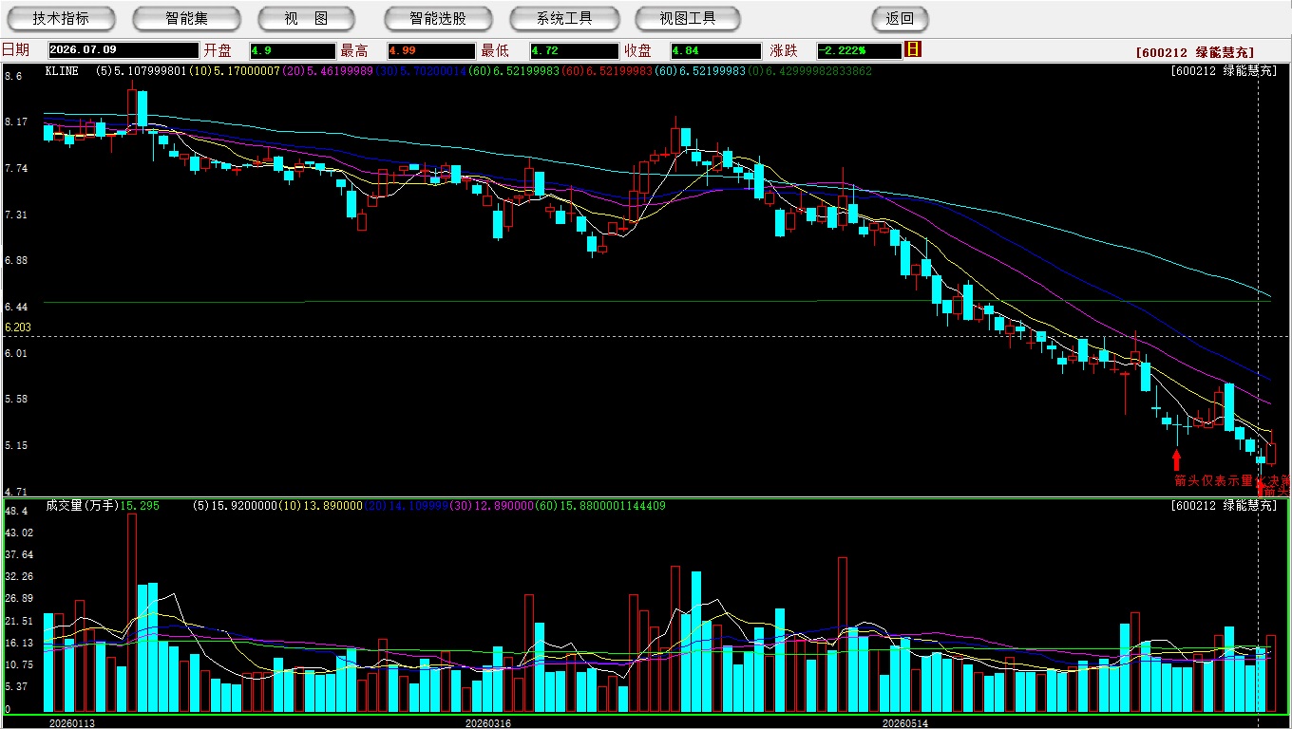
Task: Click the 系统工具 button
Action: click(564, 19)
